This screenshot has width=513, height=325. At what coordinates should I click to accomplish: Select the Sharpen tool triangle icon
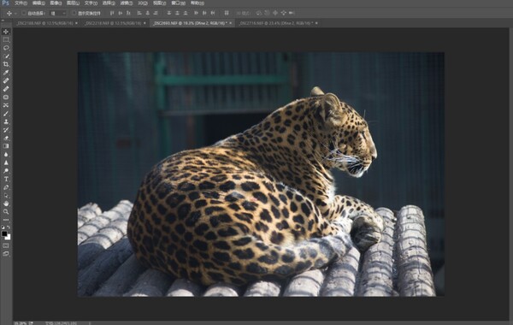6,162
